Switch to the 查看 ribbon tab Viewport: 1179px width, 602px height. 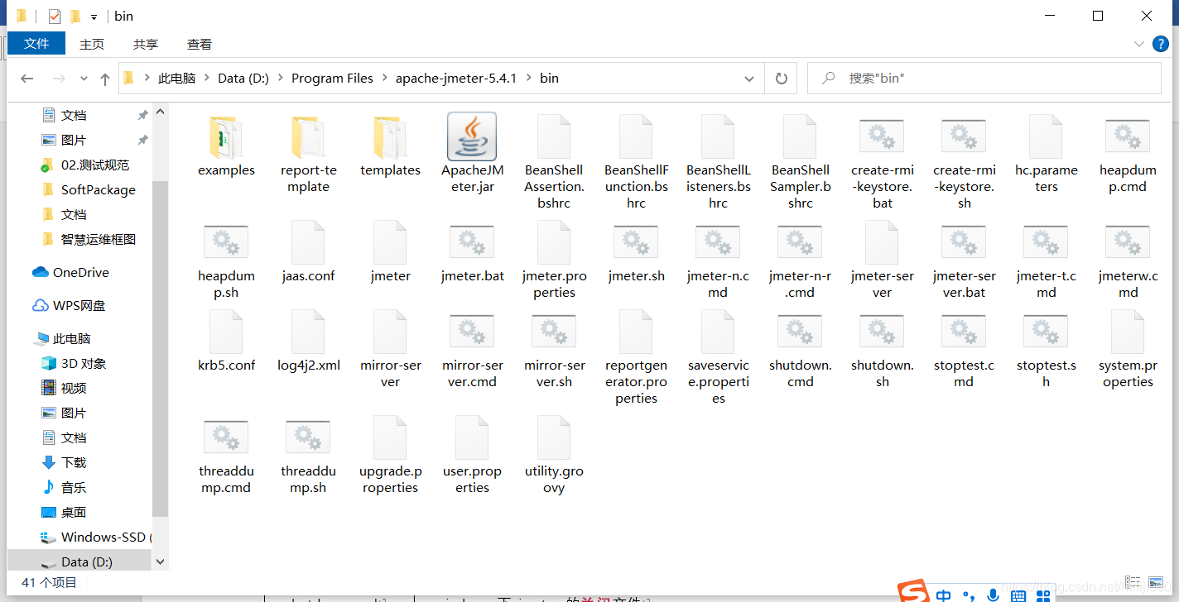click(200, 44)
